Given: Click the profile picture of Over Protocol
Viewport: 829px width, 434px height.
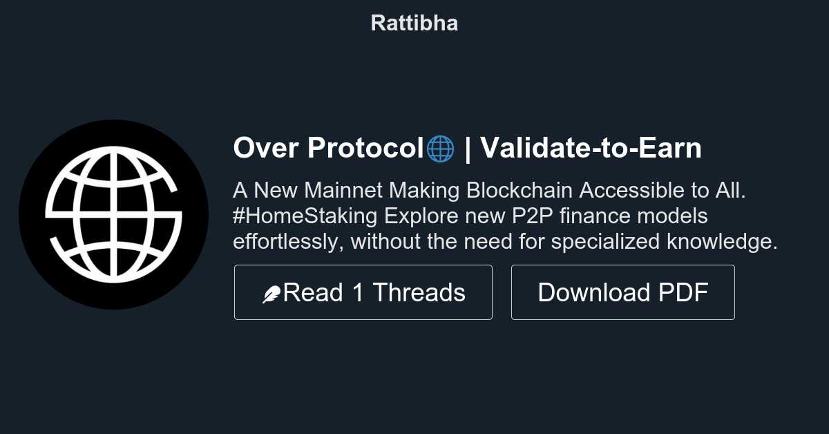Looking at the screenshot, I should pyautogui.click(x=115, y=214).
